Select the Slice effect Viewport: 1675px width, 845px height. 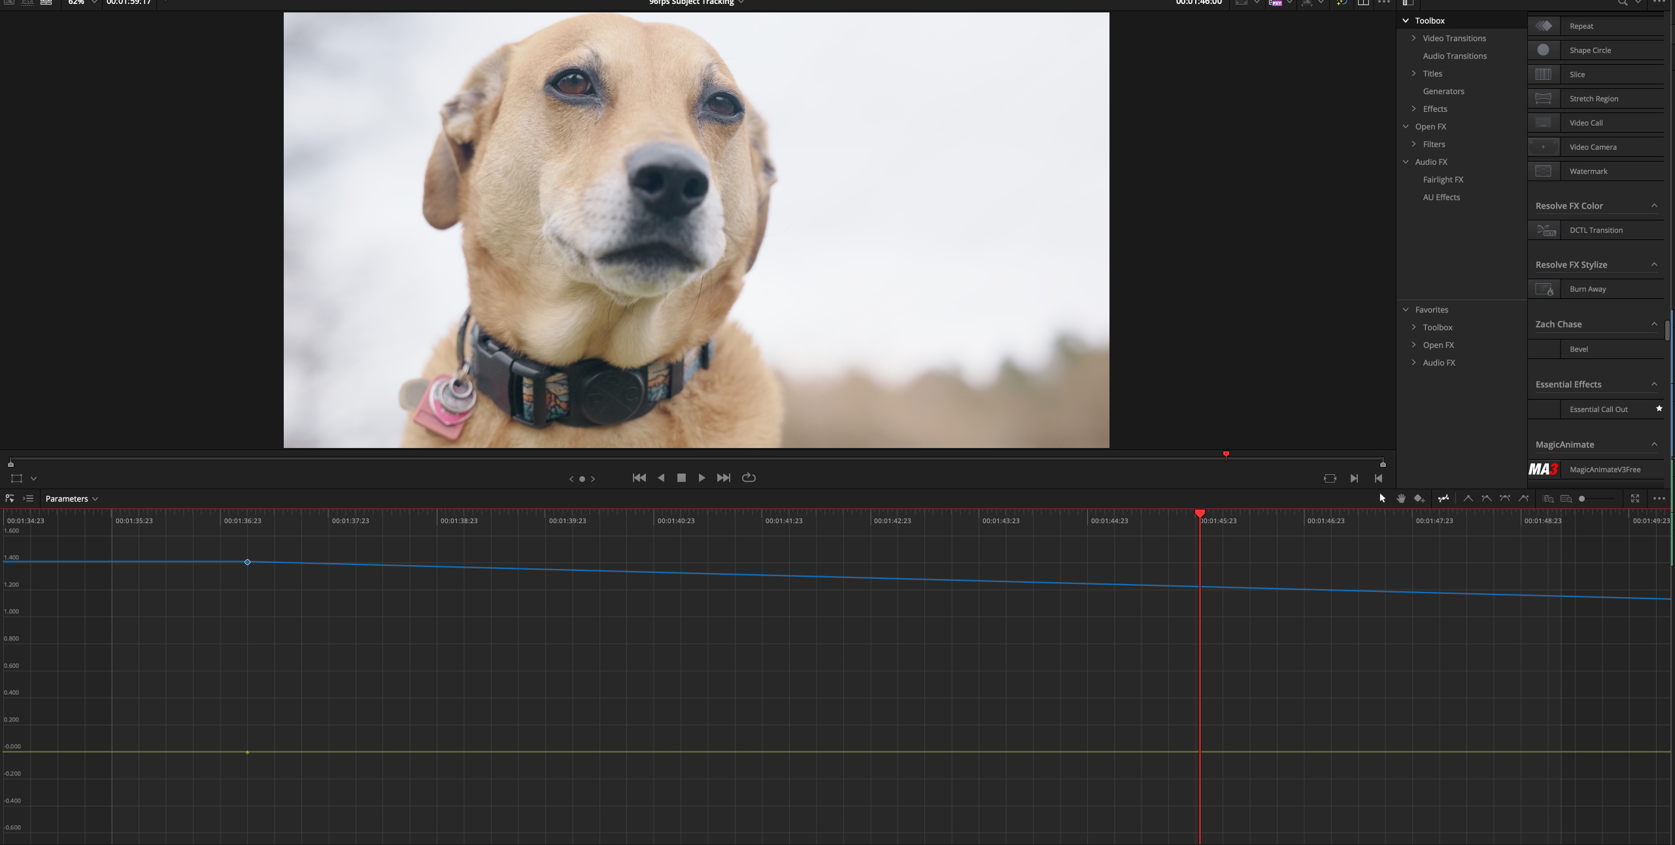click(1596, 75)
